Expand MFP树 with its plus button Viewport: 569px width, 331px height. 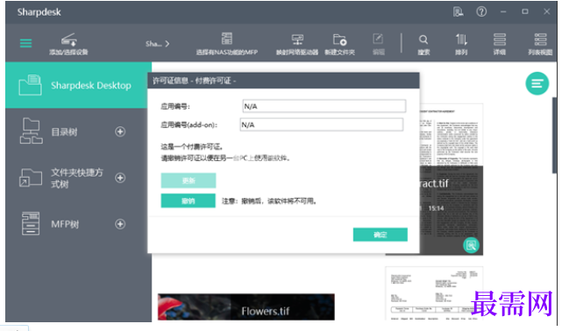[x=120, y=224]
